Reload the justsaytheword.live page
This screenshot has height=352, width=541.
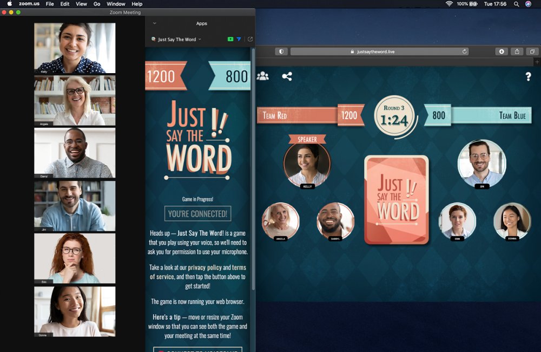point(464,51)
